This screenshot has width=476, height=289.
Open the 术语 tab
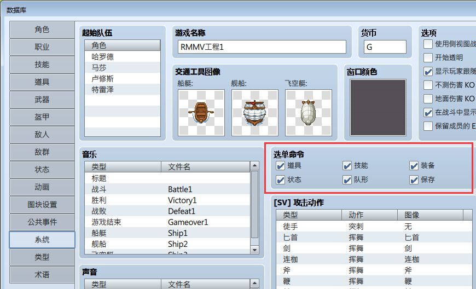pos(42,274)
